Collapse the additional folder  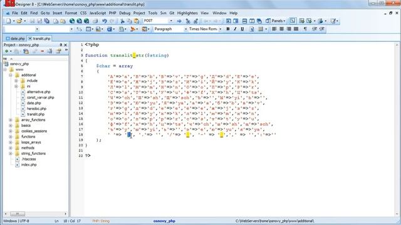click(x=11, y=75)
